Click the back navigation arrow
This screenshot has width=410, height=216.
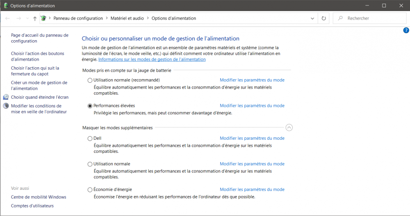[8, 18]
